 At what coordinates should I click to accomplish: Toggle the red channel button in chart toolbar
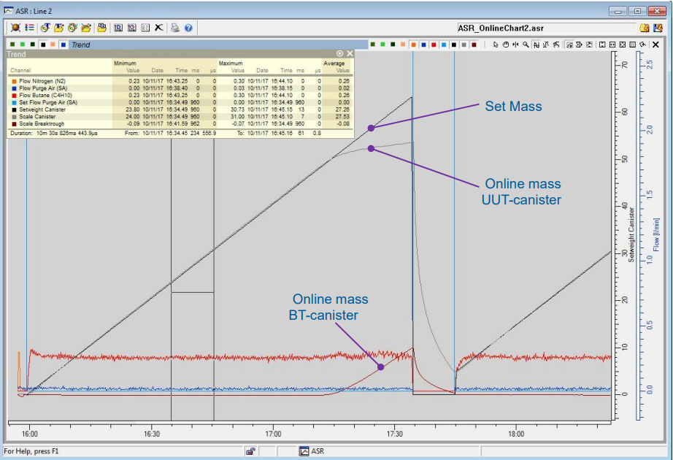pos(434,45)
